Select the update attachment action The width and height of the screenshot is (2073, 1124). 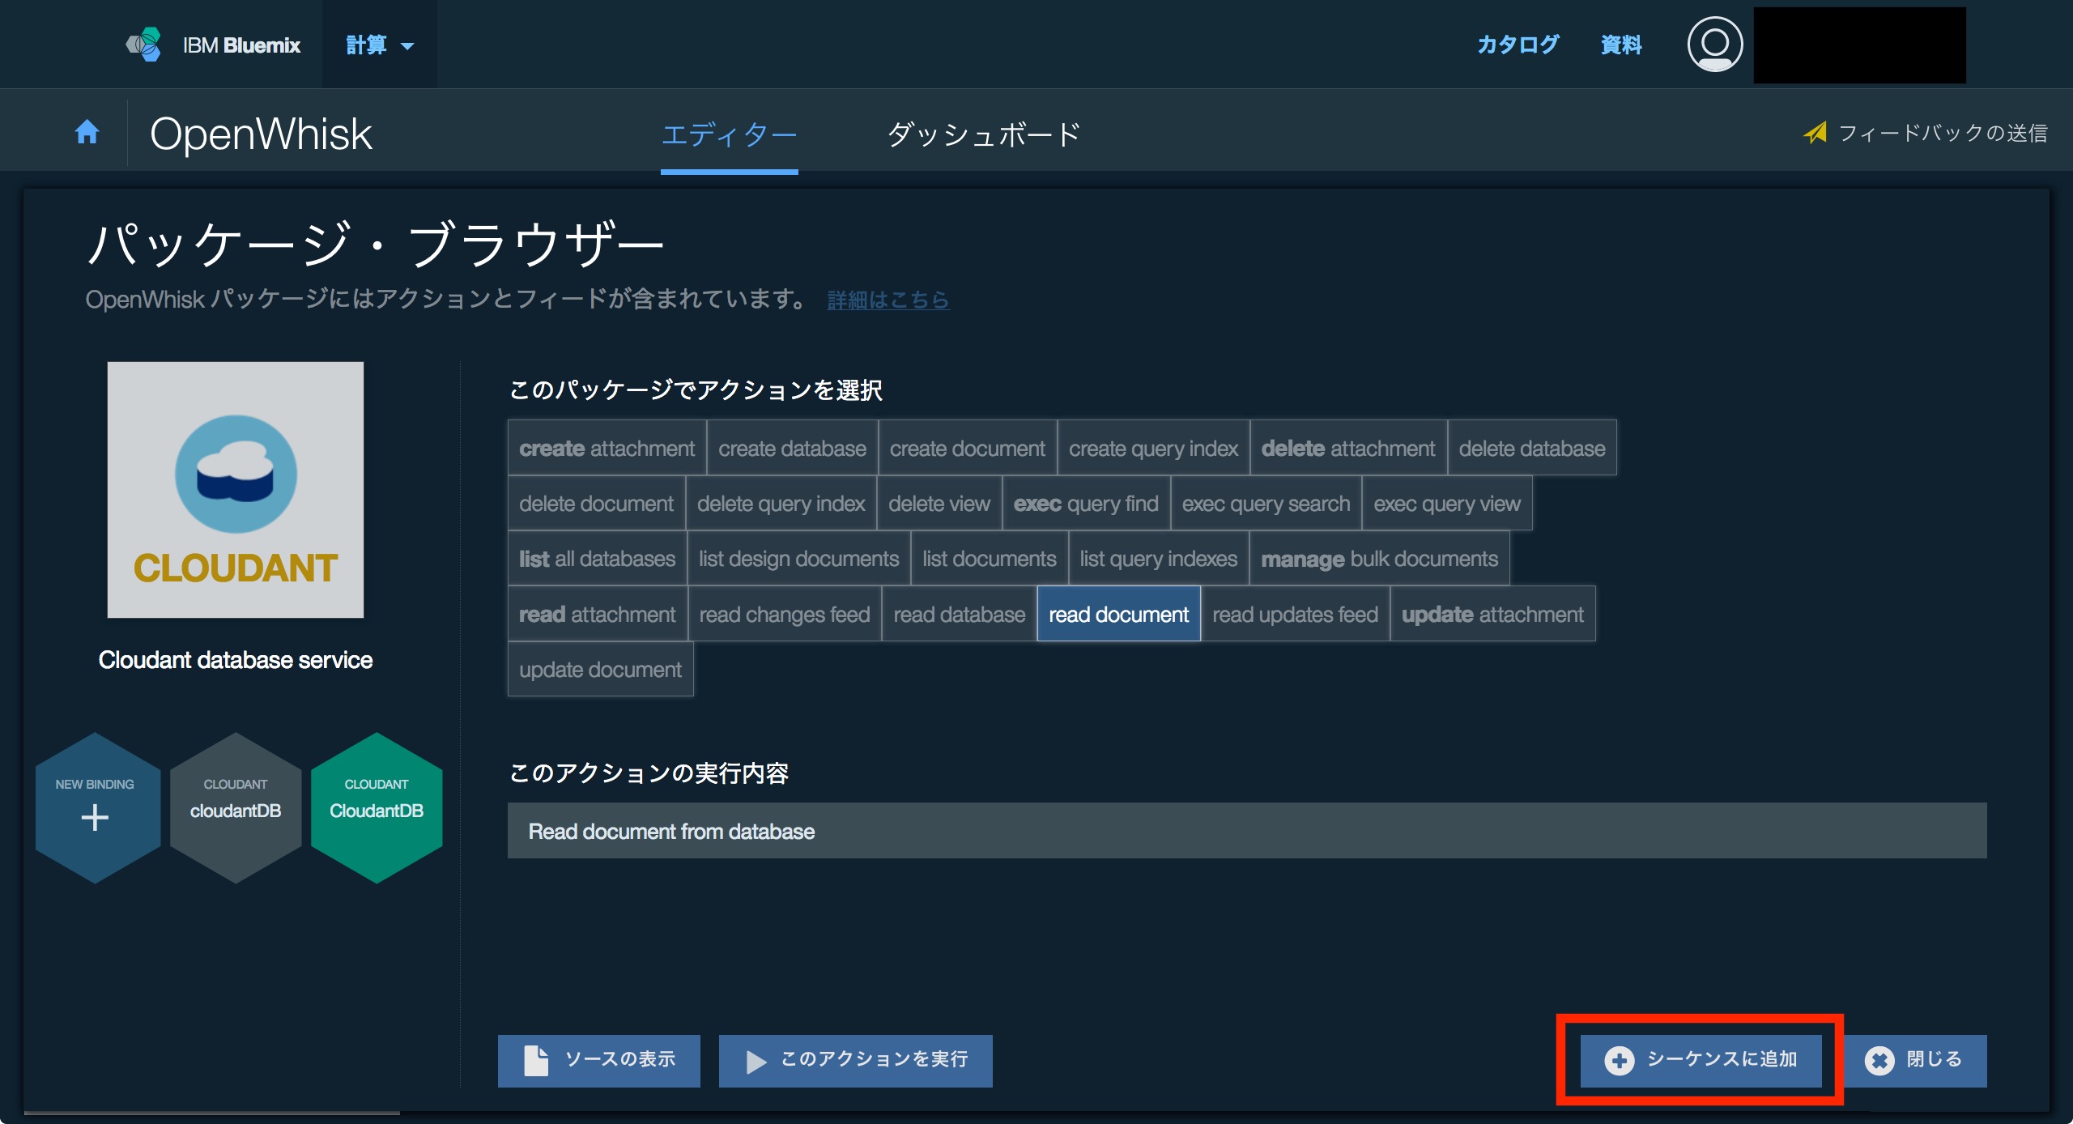pyautogui.click(x=1493, y=614)
